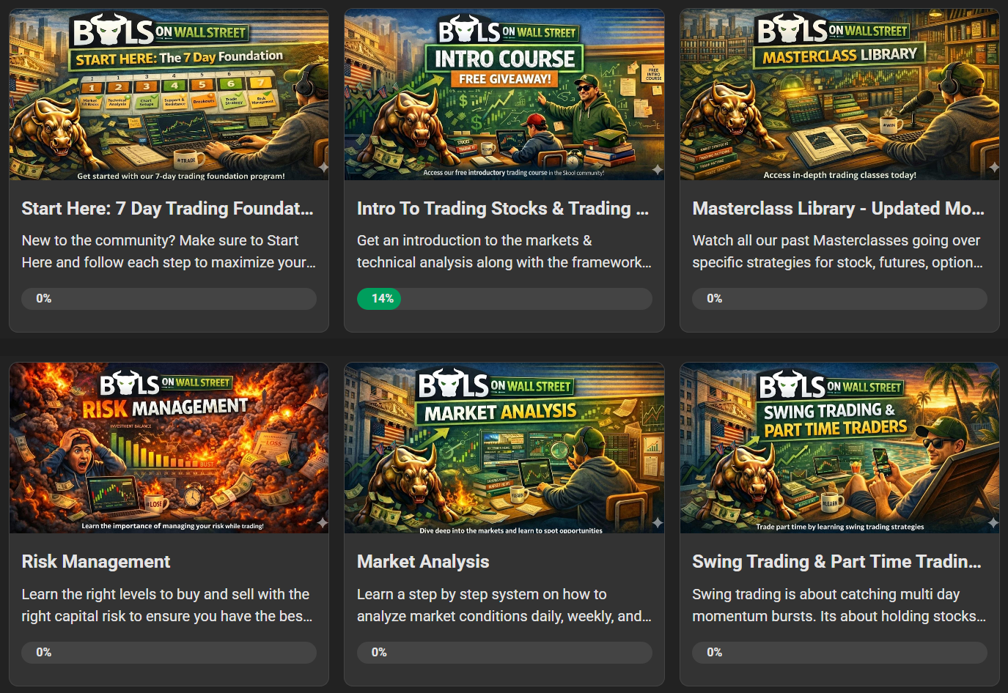Open the Masterclass Library course thumbnail

tap(839, 94)
